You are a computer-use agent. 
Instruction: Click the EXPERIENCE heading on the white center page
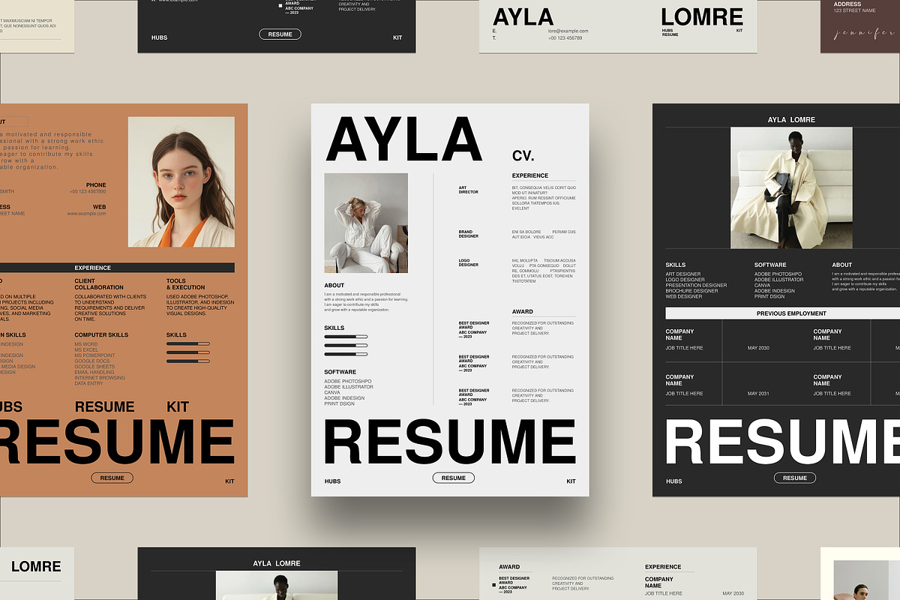click(530, 175)
